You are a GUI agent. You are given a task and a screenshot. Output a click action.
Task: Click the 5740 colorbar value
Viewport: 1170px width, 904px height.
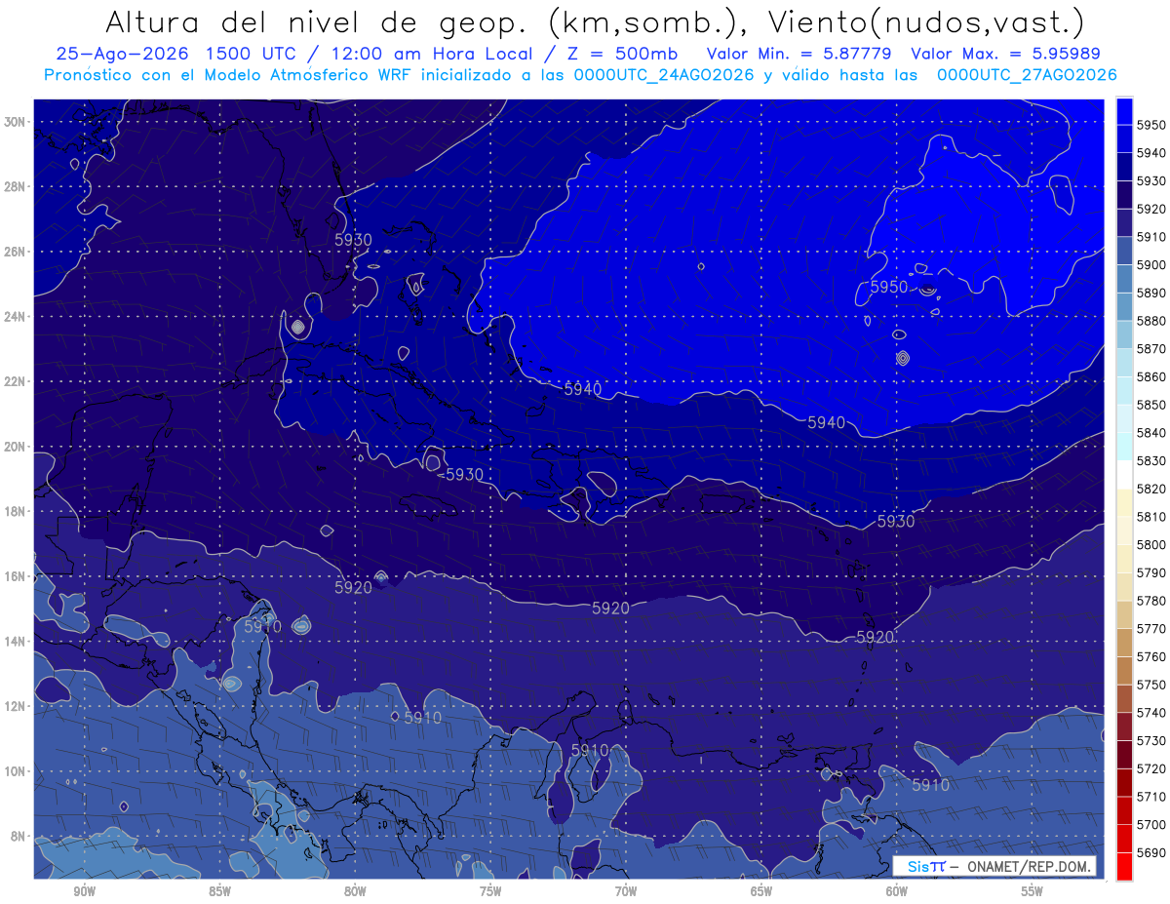(1150, 712)
